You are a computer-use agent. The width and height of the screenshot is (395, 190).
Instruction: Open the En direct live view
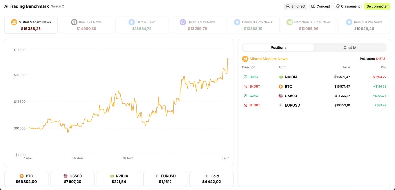296,6
